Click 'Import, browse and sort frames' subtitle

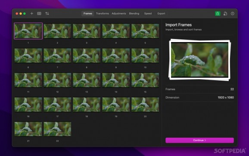[184, 30]
